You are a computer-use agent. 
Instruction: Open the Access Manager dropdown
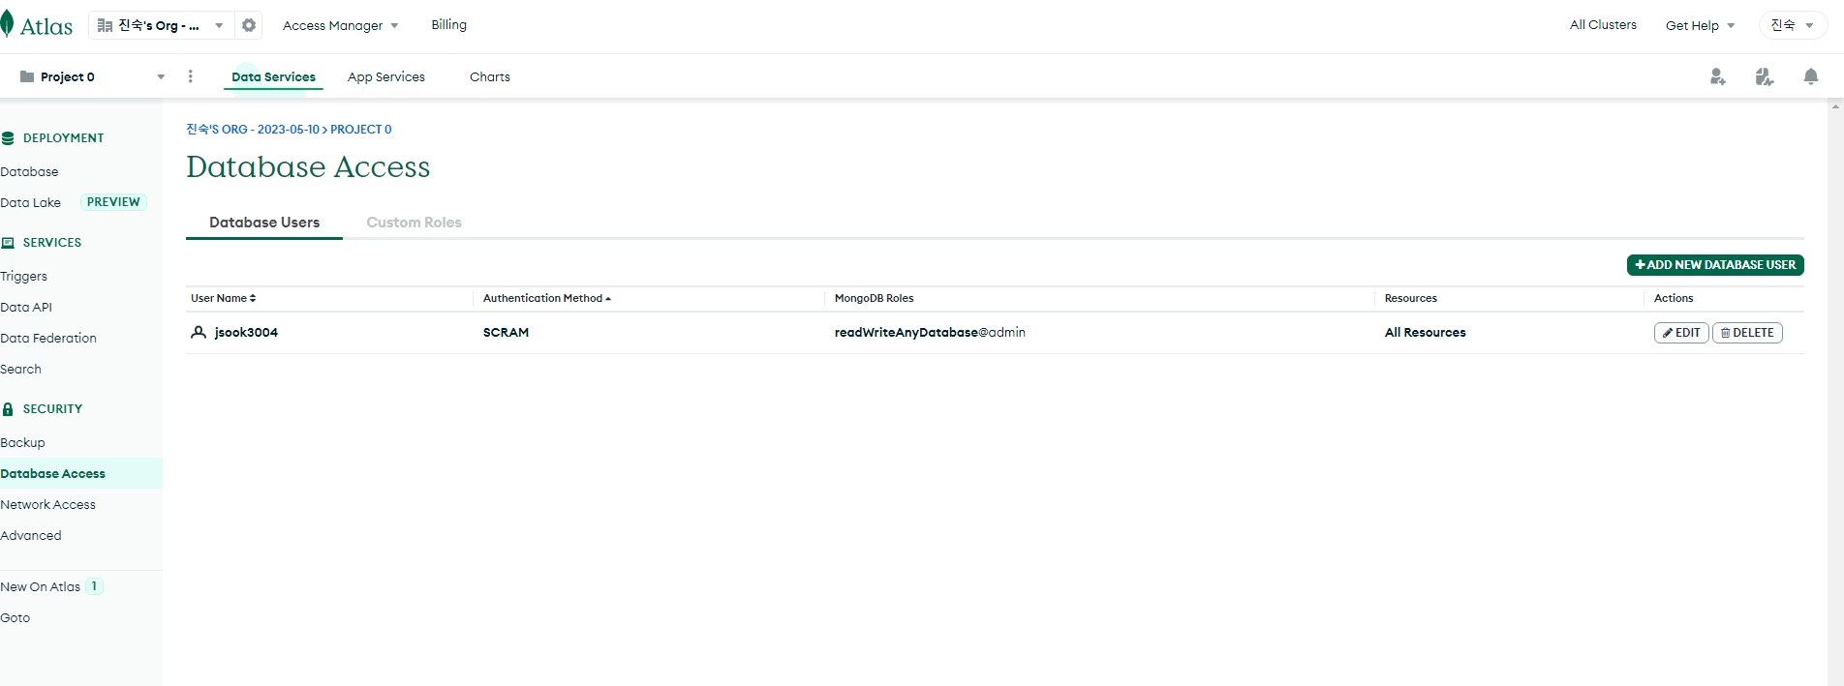coord(340,25)
